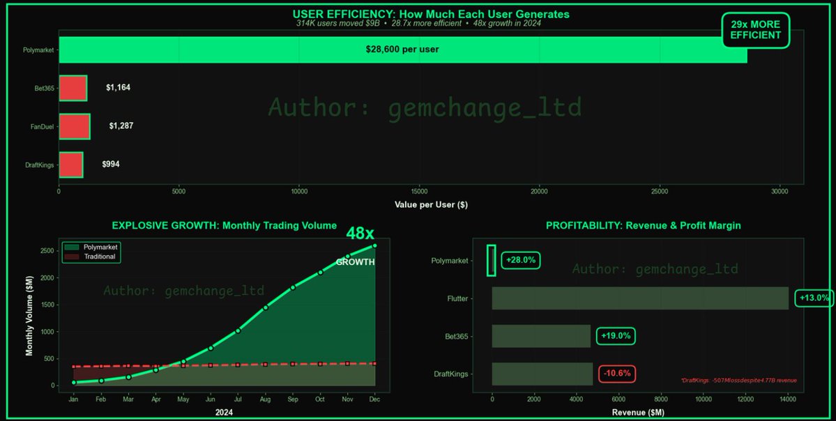Click the "$28,600 per user" label
Screen dimensions: 836x421
[402, 49]
